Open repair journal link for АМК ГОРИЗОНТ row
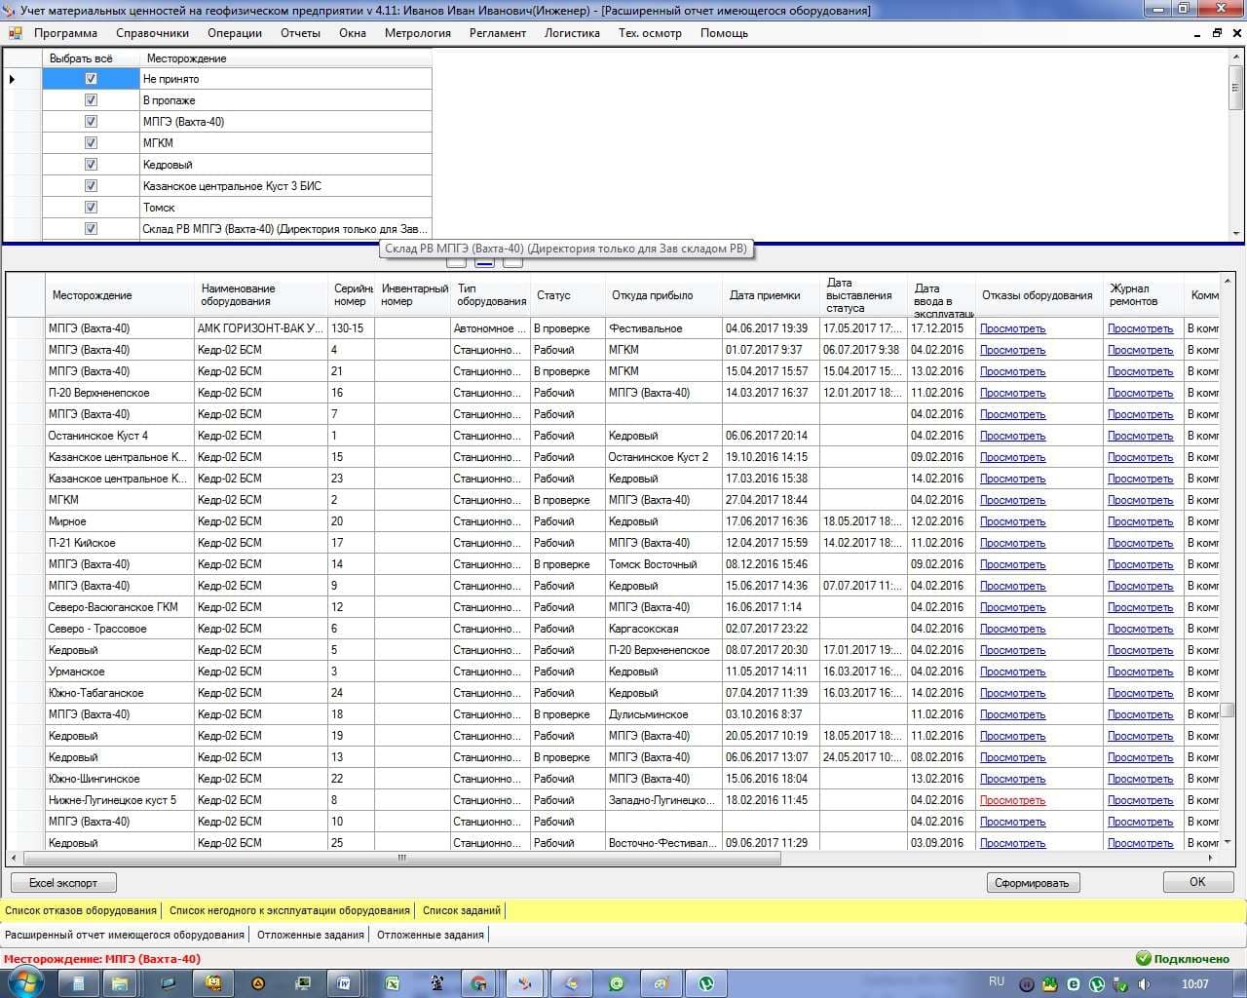 [1140, 328]
